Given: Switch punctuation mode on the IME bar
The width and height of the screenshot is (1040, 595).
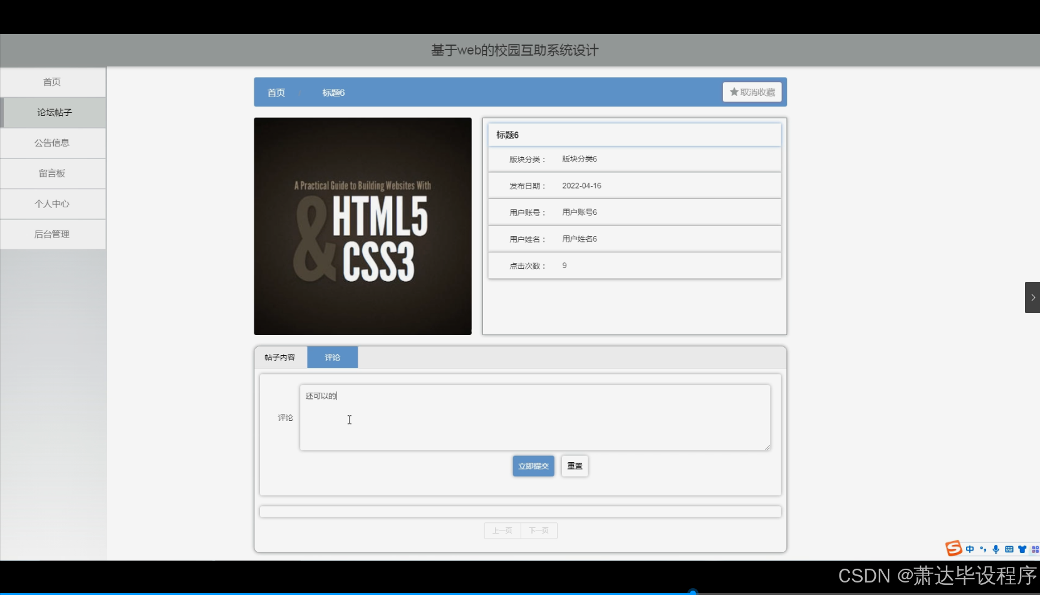Looking at the screenshot, I should pos(983,549).
